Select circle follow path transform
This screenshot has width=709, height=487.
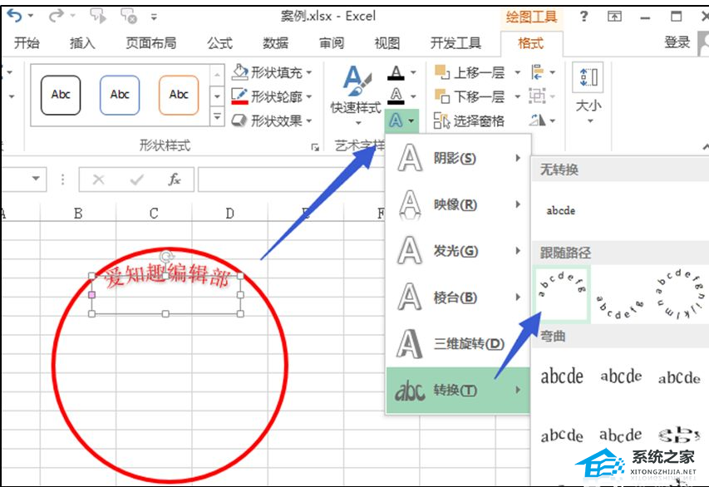(679, 294)
